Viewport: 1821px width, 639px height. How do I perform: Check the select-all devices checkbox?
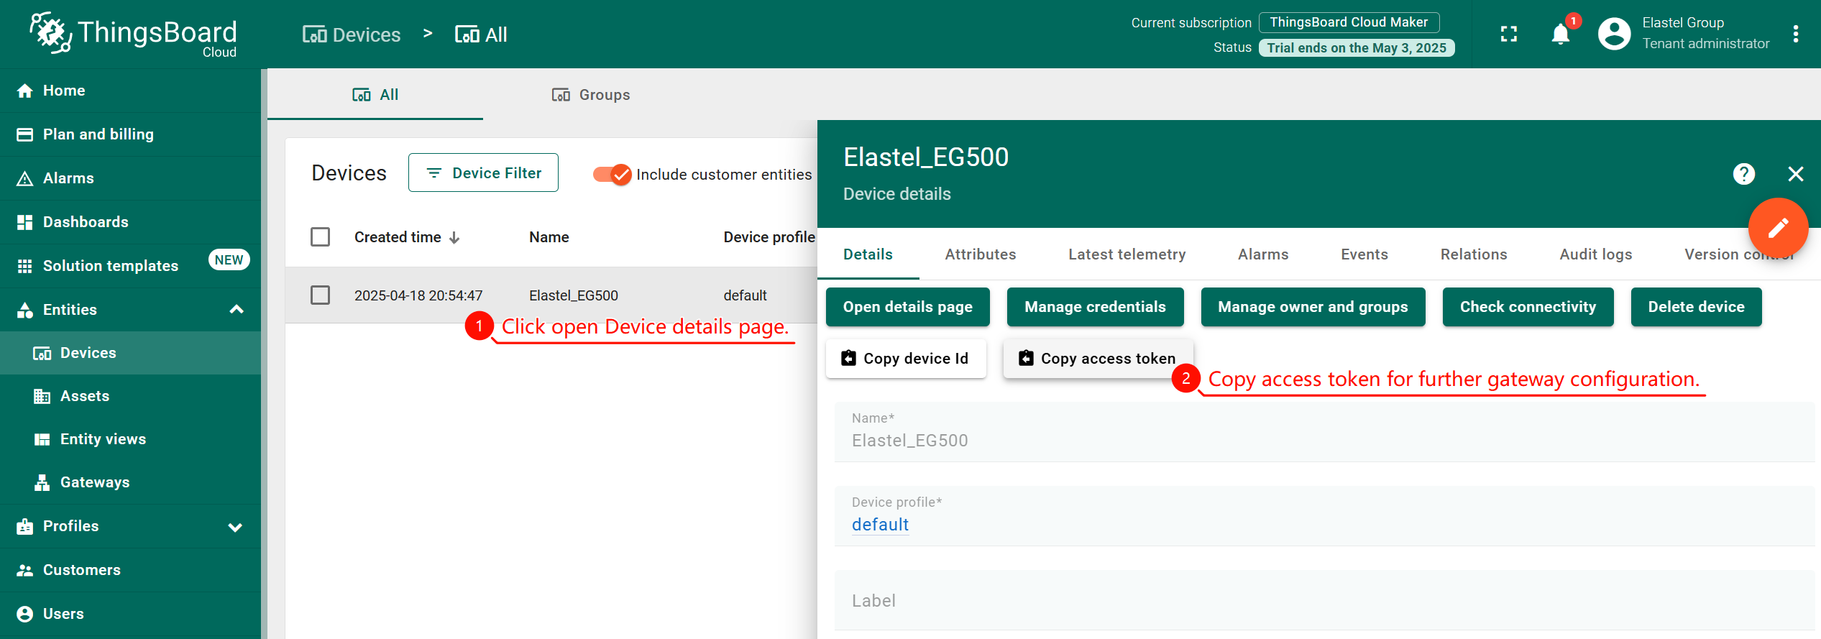click(x=320, y=237)
